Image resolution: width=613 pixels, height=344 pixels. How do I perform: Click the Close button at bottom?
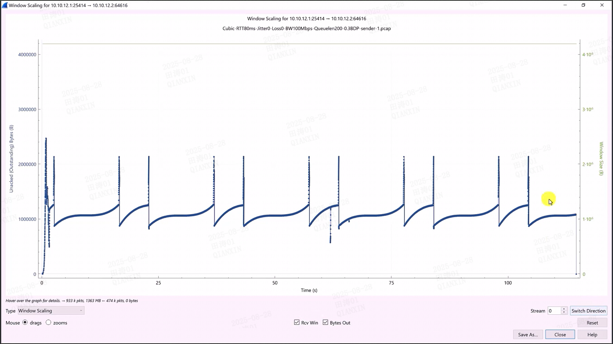(560, 334)
